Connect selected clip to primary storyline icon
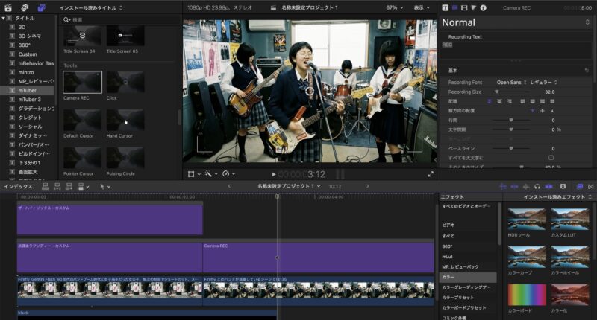The image size is (597, 320). coord(46,186)
